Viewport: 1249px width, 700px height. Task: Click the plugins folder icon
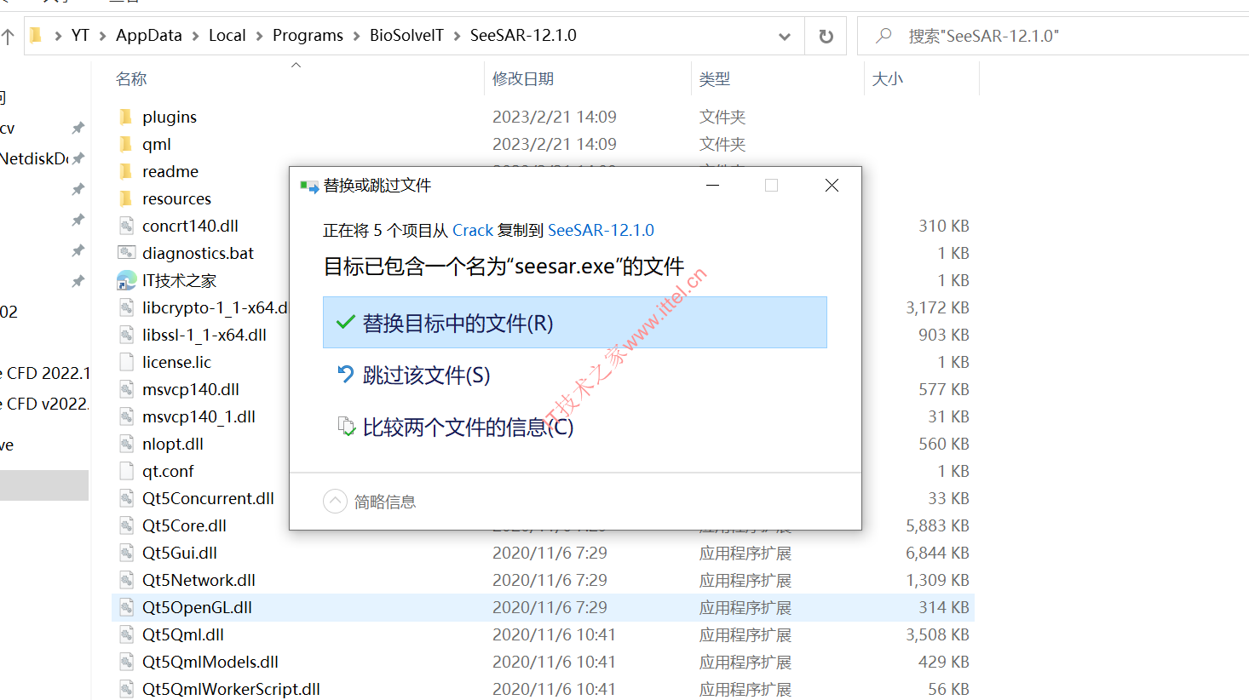[x=126, y=117]
